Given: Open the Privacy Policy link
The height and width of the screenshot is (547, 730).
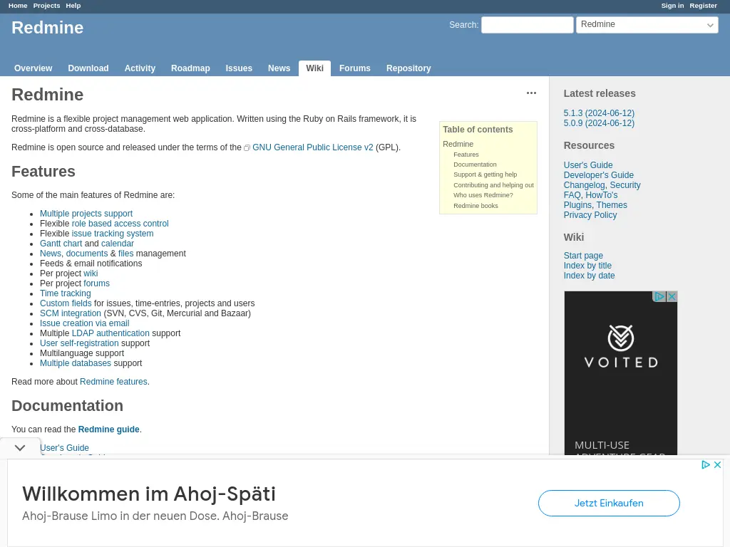Looking at the screenshot, I should click(x=590, y=215).
